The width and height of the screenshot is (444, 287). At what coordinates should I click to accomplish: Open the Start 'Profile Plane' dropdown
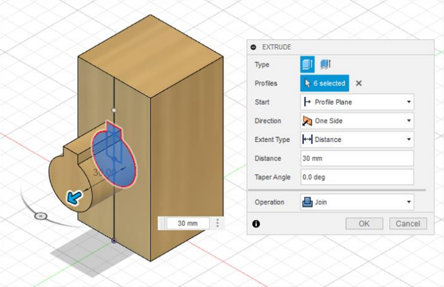coord(357,102)
